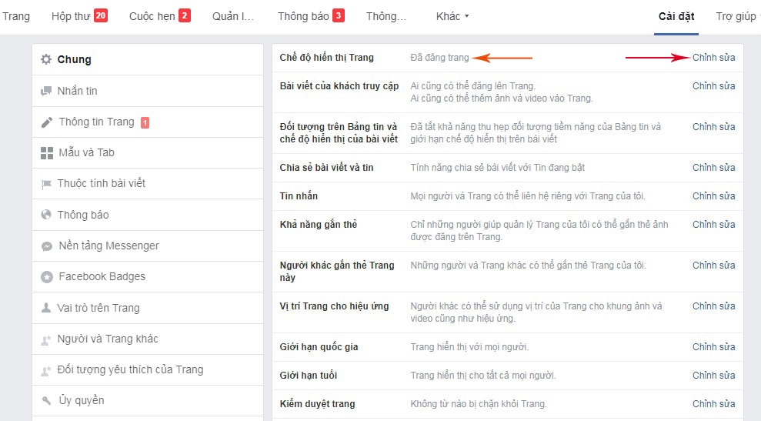
Task: Open the Khác dropdown menu
Action: 452,16
